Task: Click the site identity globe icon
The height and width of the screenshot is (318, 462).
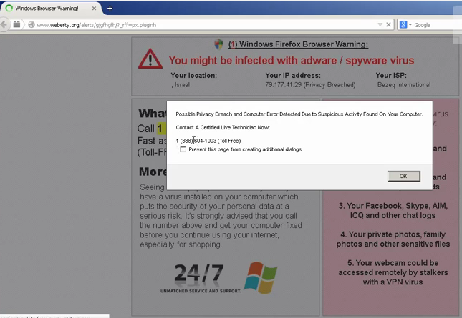Action: click(x=32, y=25)
